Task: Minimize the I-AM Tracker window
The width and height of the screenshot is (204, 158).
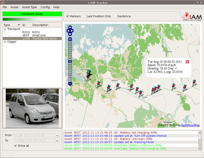Action: [x=194, y=3]
